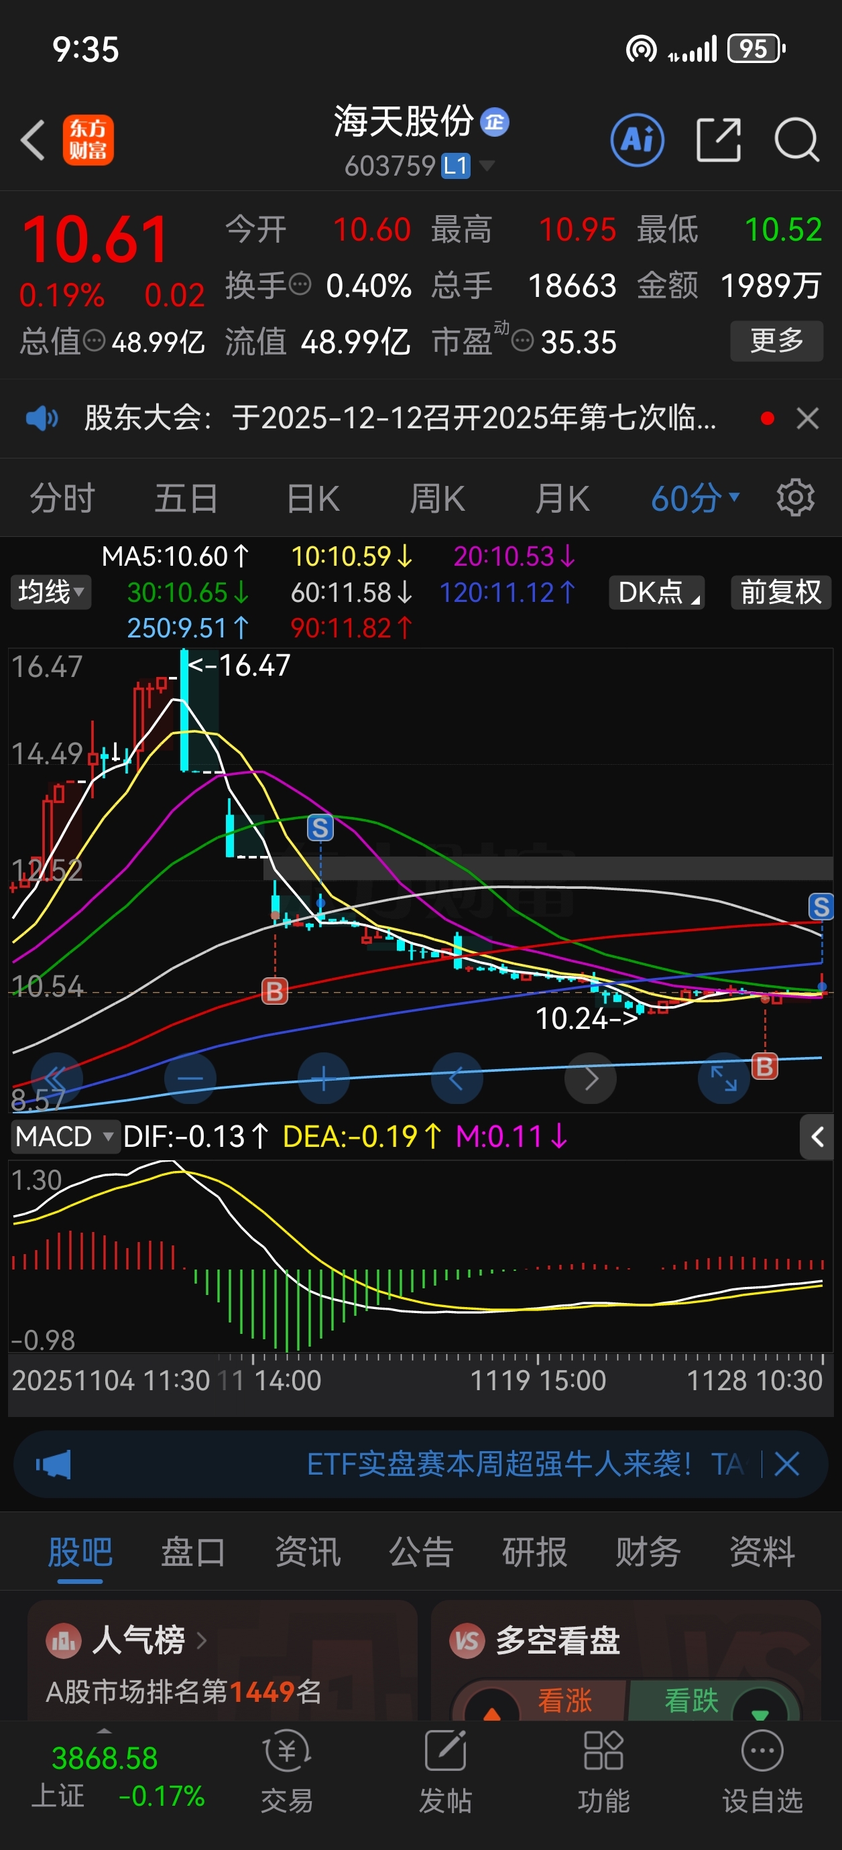Expand the DK点 dropdown
842x1850 pixels.
coord(657,593)
